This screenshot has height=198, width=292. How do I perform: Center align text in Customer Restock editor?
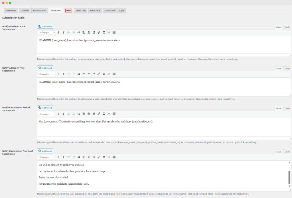(x=89, y=114)
